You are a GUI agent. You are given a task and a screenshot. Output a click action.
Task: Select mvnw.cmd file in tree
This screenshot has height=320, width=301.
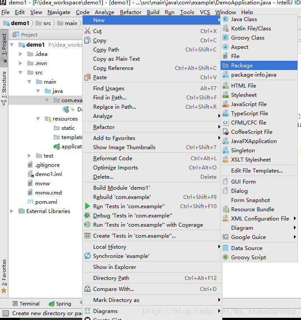pos(45,192)
